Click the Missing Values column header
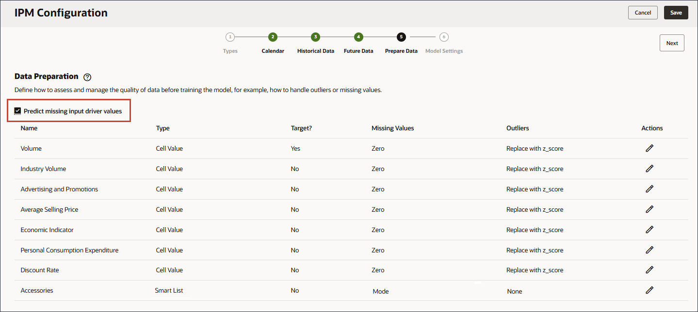Image resolution: width=698 pixels, height=312 pixels. click(392, 128)
